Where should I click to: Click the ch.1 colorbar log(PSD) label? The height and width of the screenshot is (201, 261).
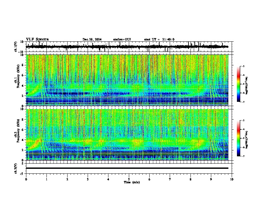tap(247, 86)
